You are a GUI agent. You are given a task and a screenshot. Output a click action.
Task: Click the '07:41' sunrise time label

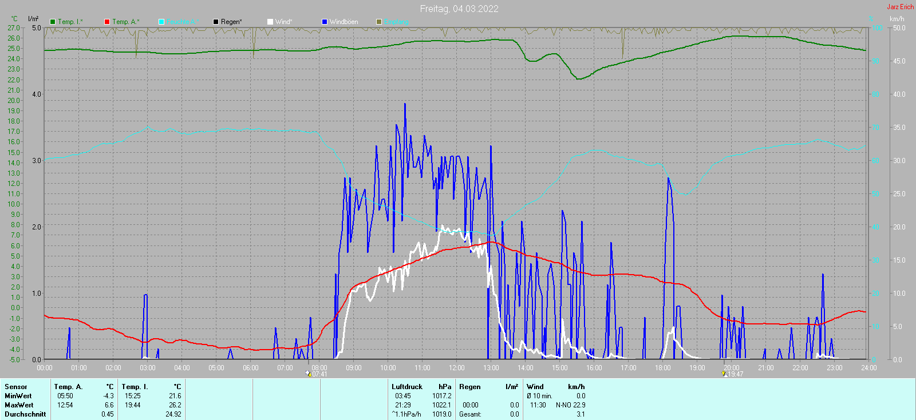tap(320, 374)
